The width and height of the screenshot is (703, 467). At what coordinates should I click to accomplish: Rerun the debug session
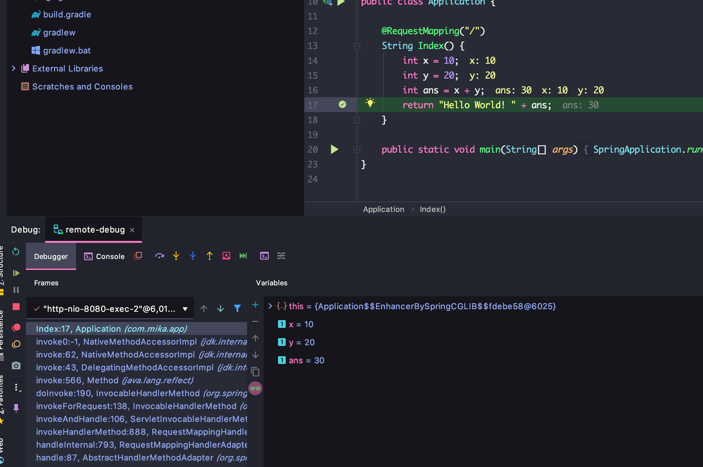[16, 252]
